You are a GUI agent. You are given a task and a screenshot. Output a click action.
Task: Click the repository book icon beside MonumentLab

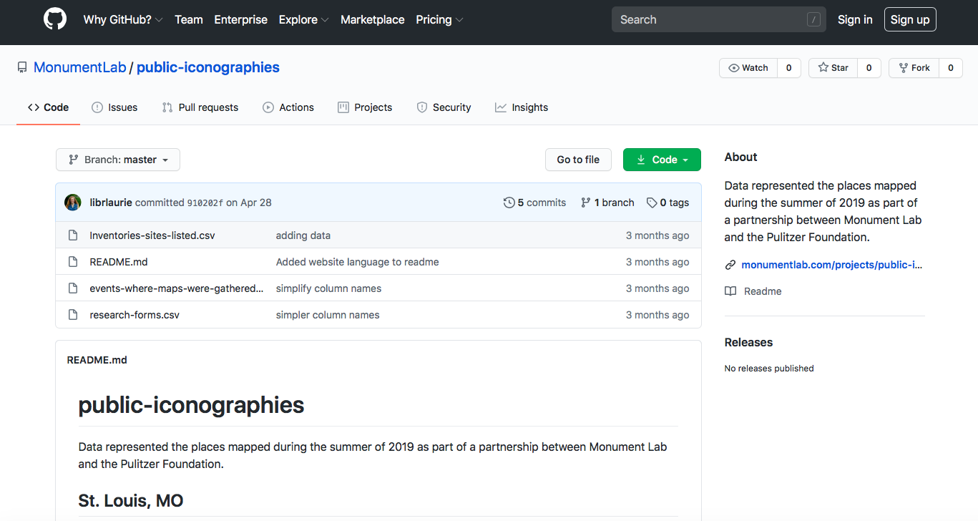22,68
